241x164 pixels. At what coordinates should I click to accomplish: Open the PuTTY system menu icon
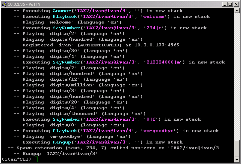coord(4,4)
